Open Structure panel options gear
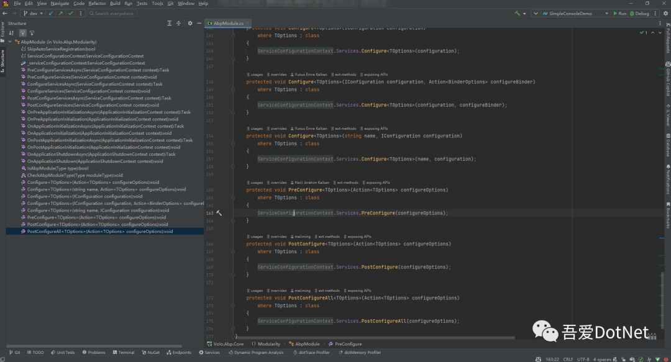Viewport: 671px width, 362px height. tap(190, 24)
